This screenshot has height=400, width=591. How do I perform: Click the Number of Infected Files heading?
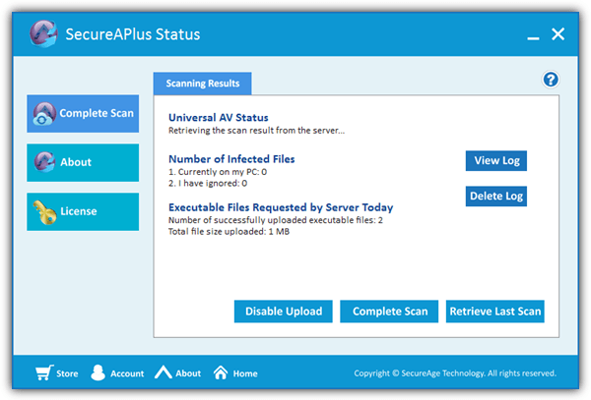point(231,159)
